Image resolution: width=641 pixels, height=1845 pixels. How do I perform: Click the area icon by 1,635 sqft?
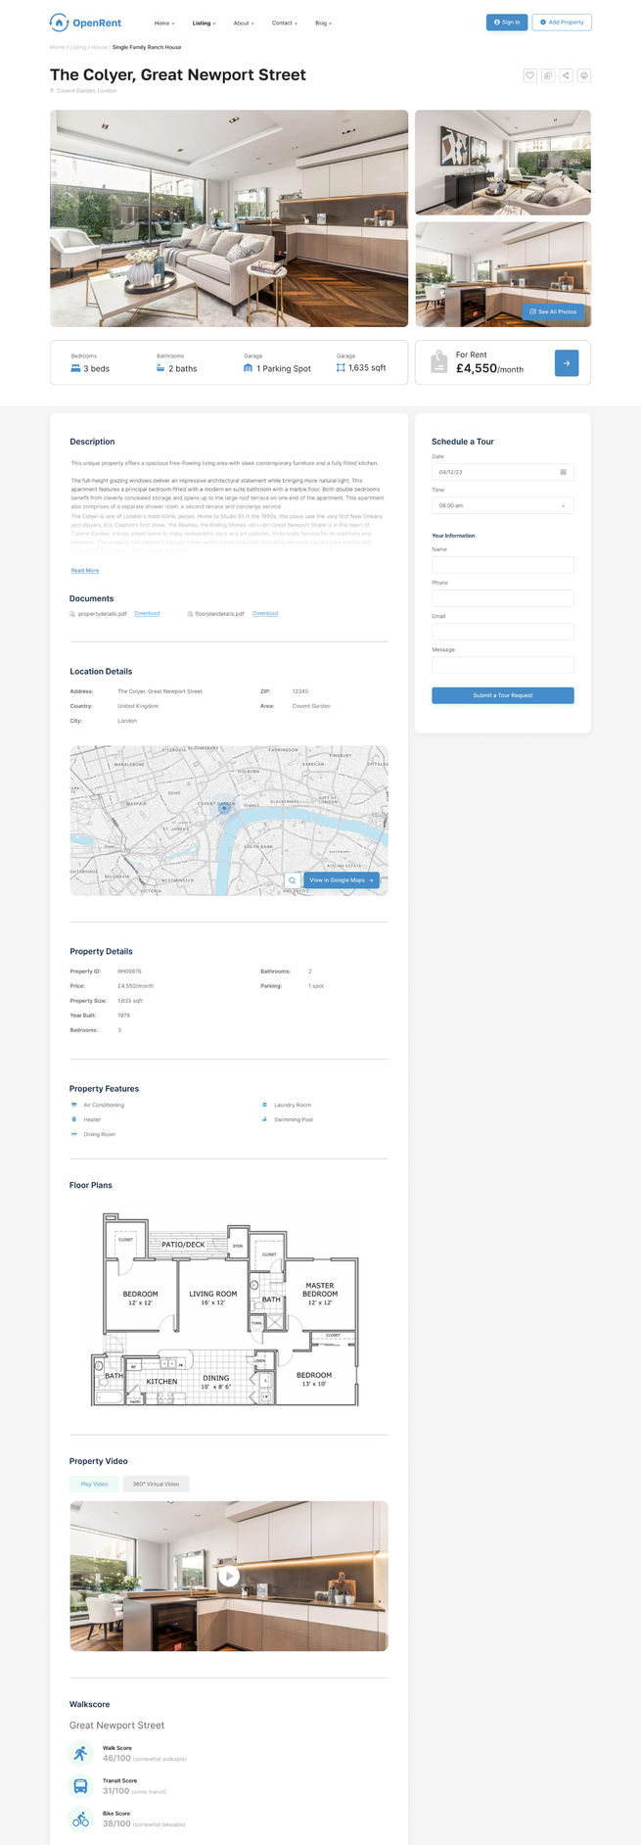click(x=341, y=368)
